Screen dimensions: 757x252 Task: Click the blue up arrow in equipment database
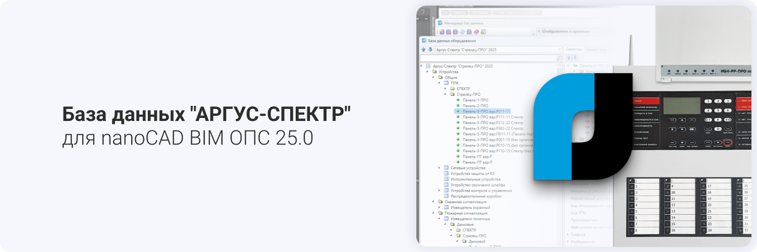424,49
